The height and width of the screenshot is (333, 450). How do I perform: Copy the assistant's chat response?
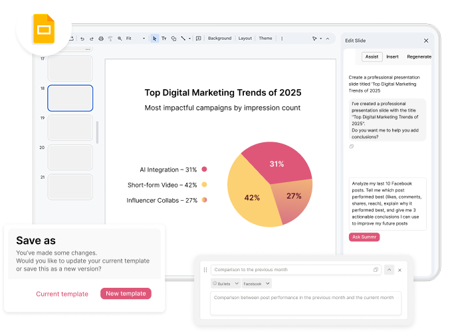[352, 146]
